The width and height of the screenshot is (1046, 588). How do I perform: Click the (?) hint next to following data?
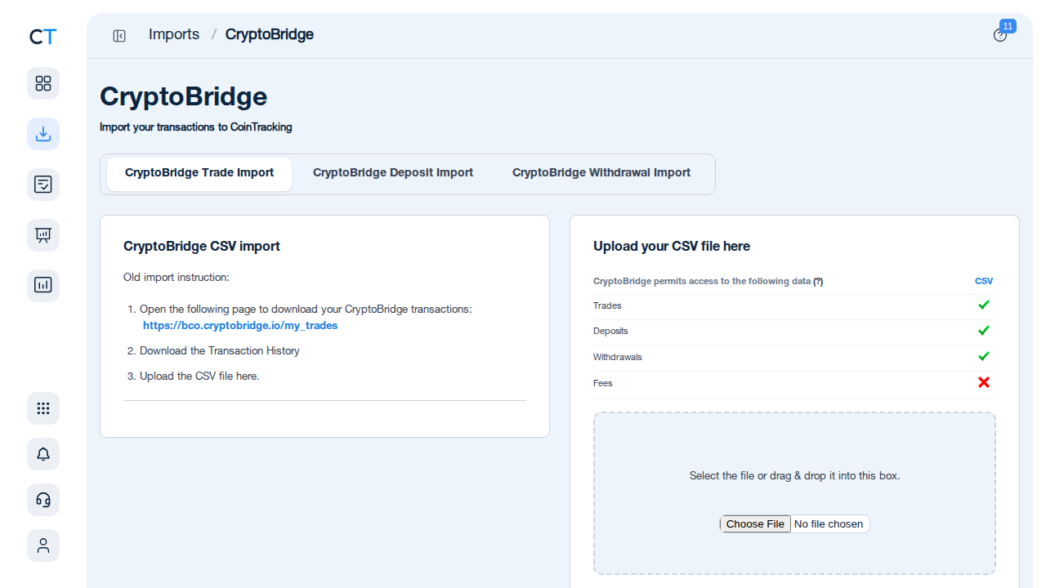[818, 281]
